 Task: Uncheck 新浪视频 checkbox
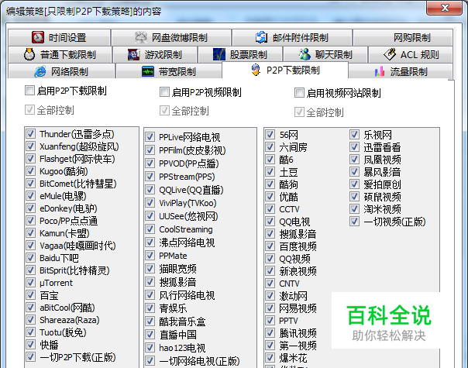(x=270, y=270)
